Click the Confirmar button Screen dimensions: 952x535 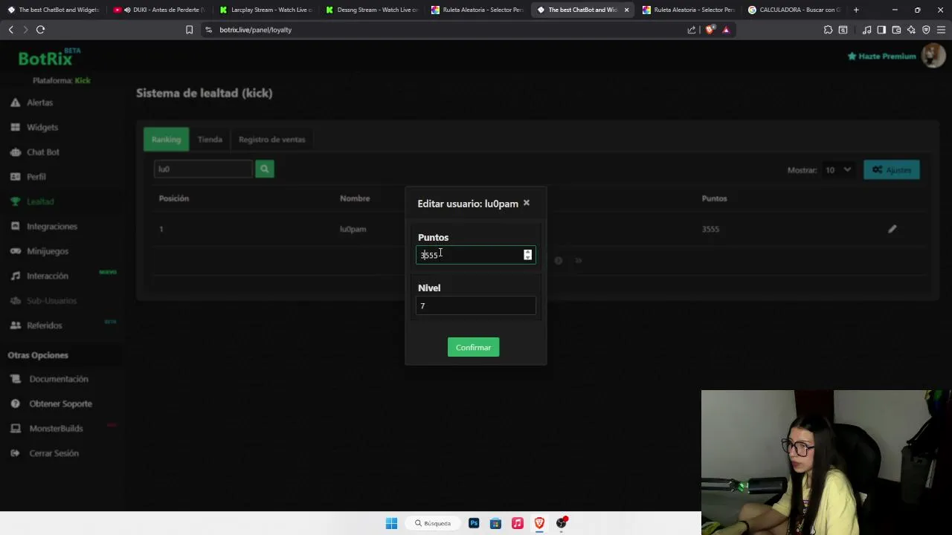click(473, 348)
